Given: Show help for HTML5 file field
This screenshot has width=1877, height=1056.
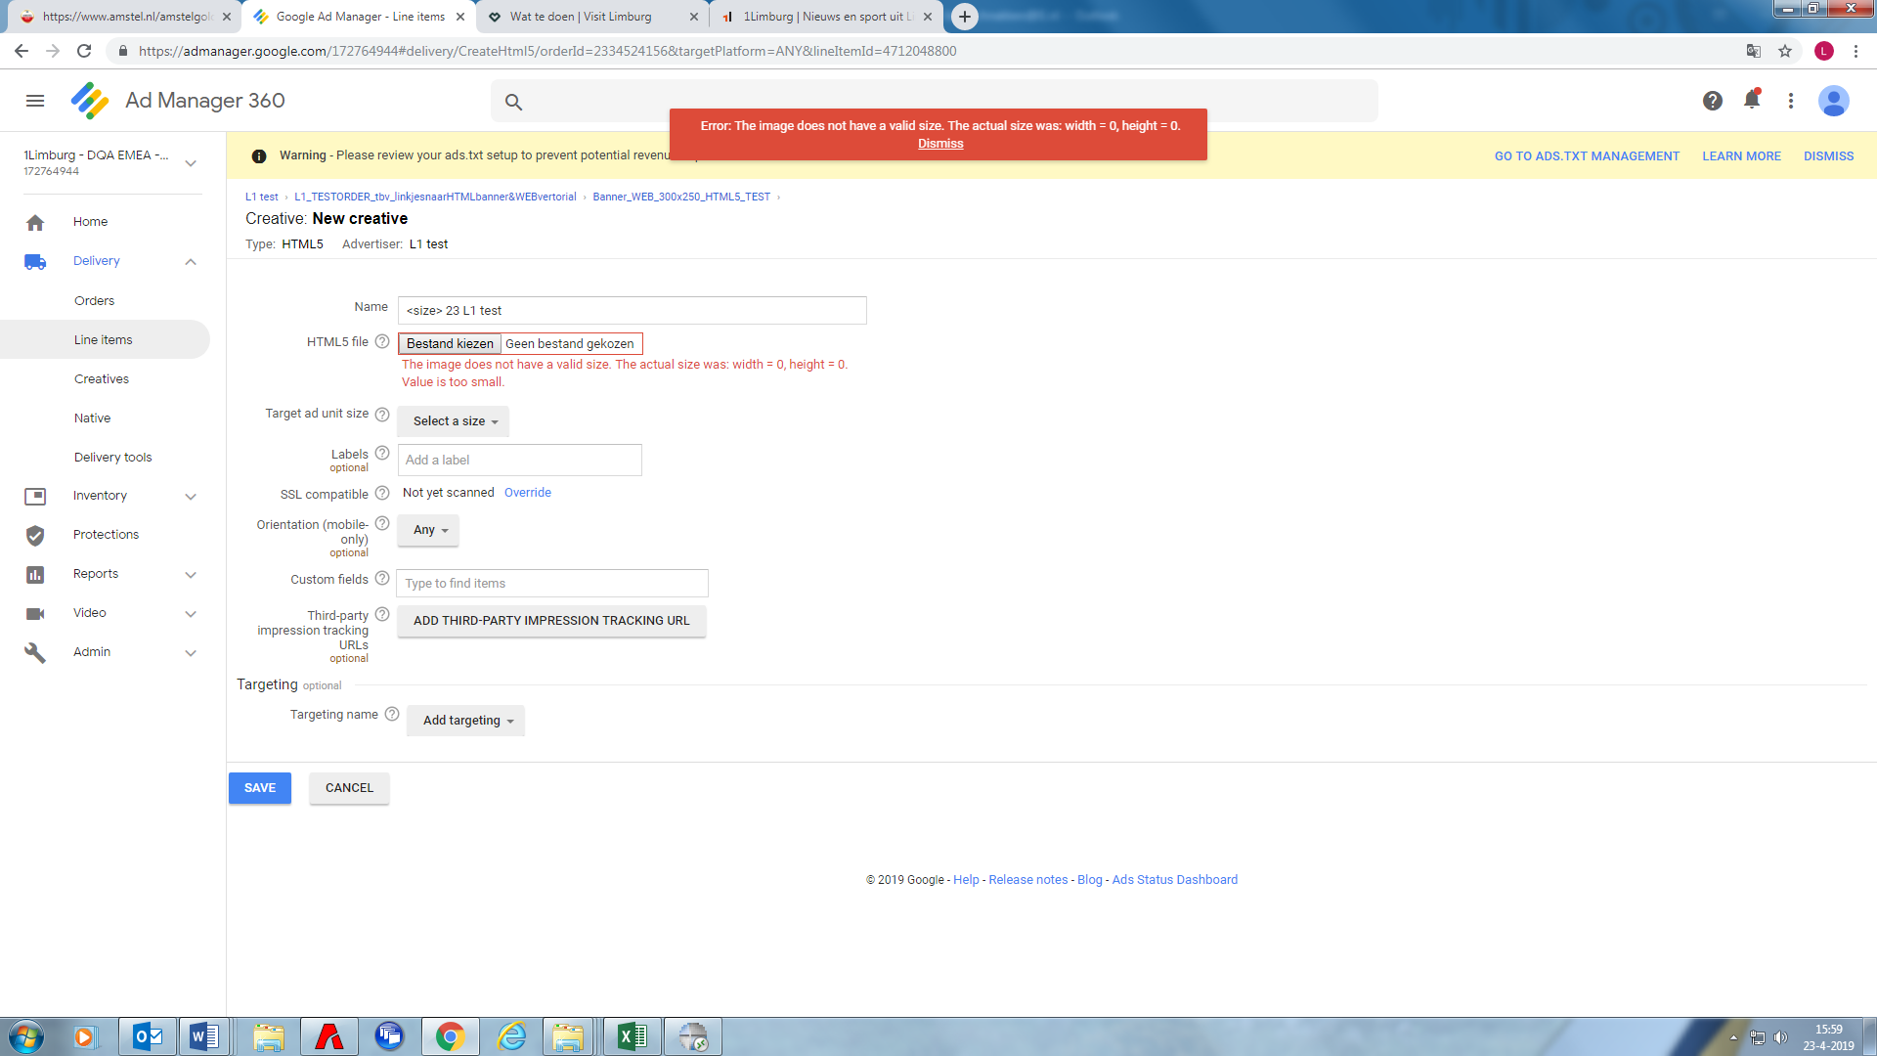Looking at the screenshot, I should click(382, 342).
